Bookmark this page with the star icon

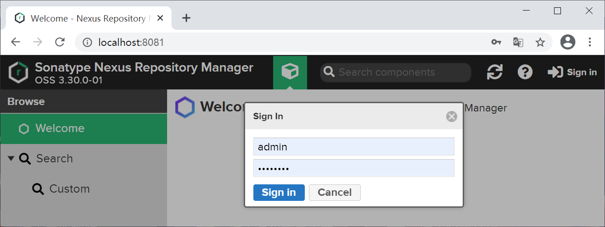tap(540, 42)
